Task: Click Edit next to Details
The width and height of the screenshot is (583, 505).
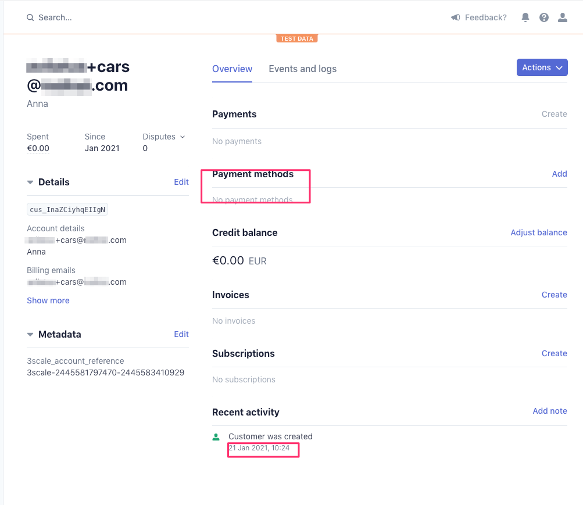Action: pos(181,182)
